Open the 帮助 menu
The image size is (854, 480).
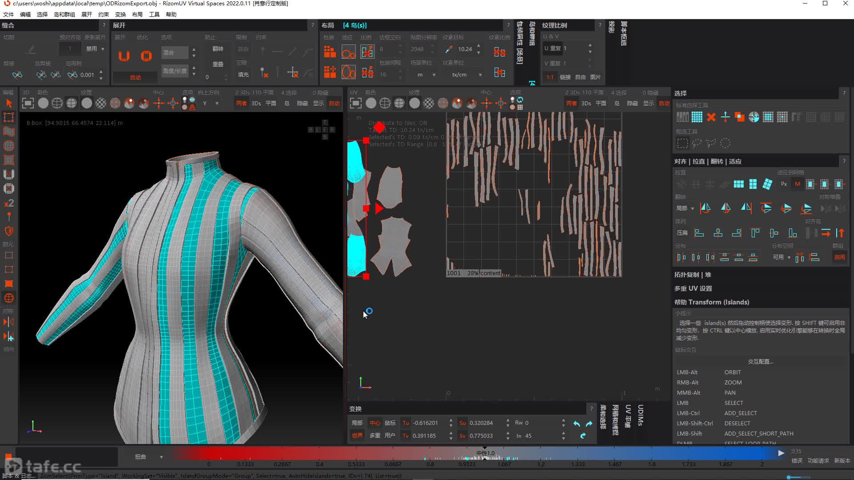[171, 14]
